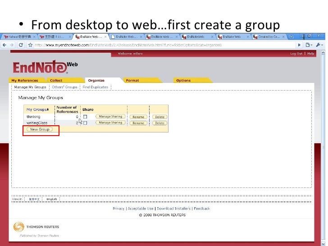Open the Acceptable Use link
Screen dimensions: 328x246
[x=141, y=209]
